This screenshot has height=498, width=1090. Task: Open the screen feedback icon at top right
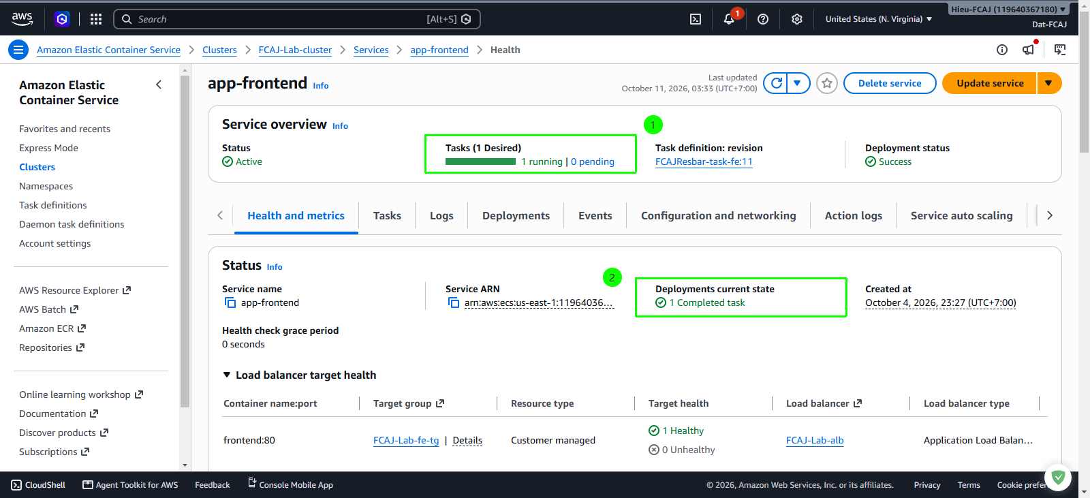tap(1060, 50)
